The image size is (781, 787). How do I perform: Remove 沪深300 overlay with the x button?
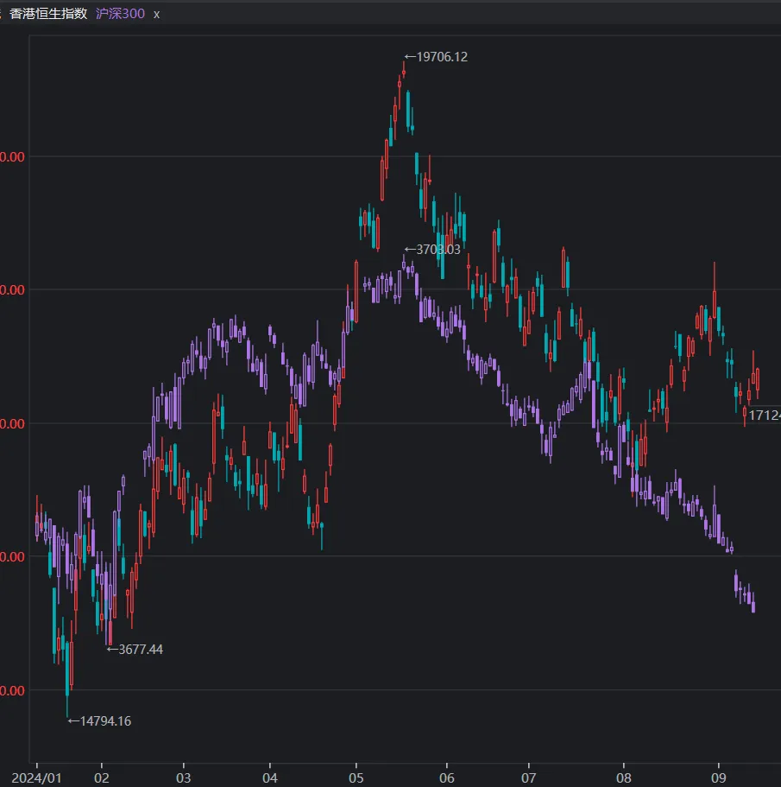click(156, 15)
